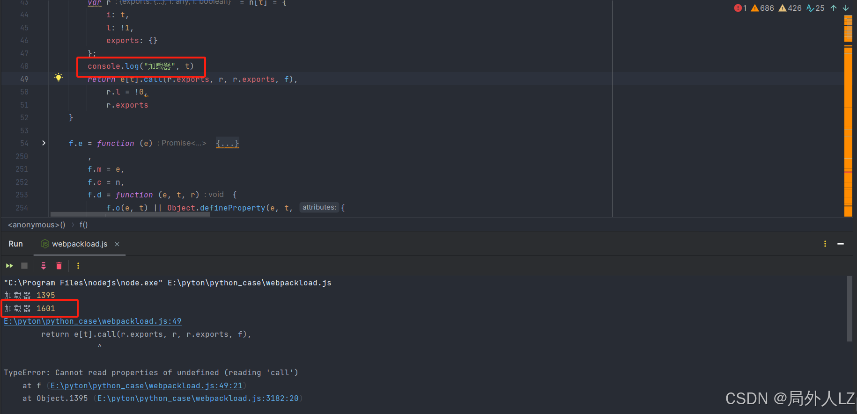Viewport: 857px width, 414px height.
Task: Open more run toolbar actions
Action: (x=78, y=266)
